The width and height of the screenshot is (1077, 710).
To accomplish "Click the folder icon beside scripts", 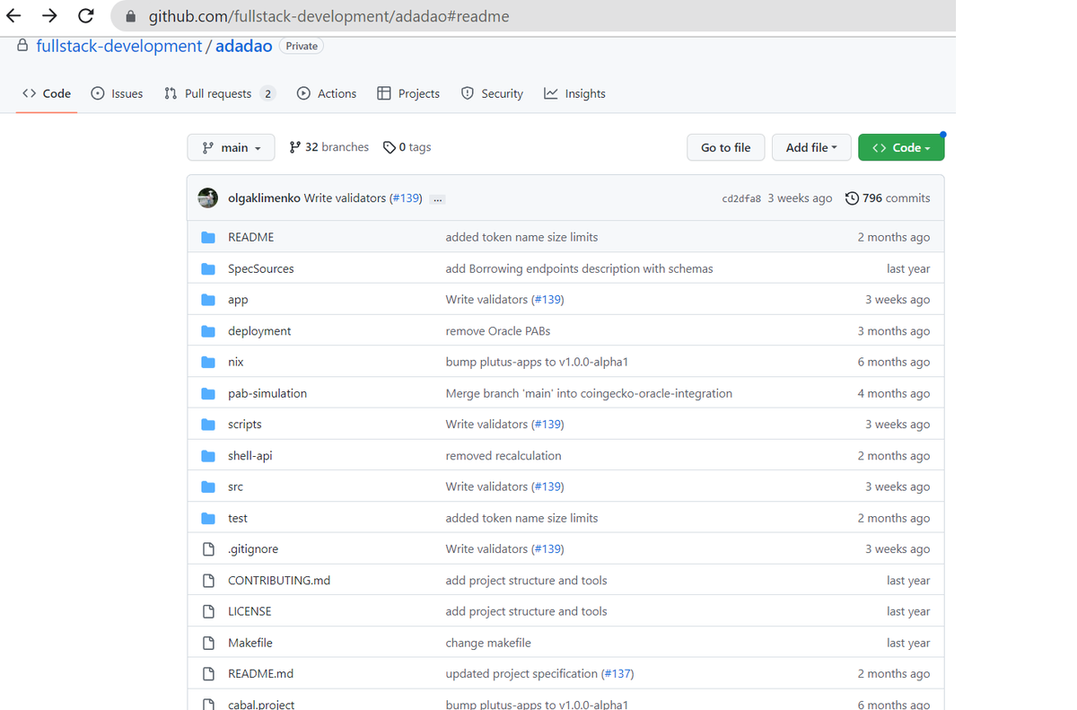I will 208,425.
